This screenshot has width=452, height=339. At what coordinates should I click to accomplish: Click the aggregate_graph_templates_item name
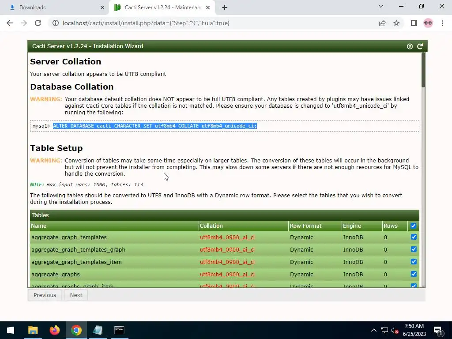click(76, 262)
